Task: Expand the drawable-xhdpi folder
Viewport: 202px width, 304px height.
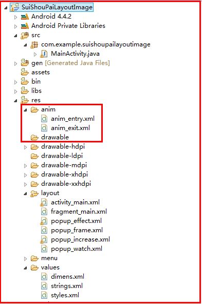Action: tap(25, 175)
